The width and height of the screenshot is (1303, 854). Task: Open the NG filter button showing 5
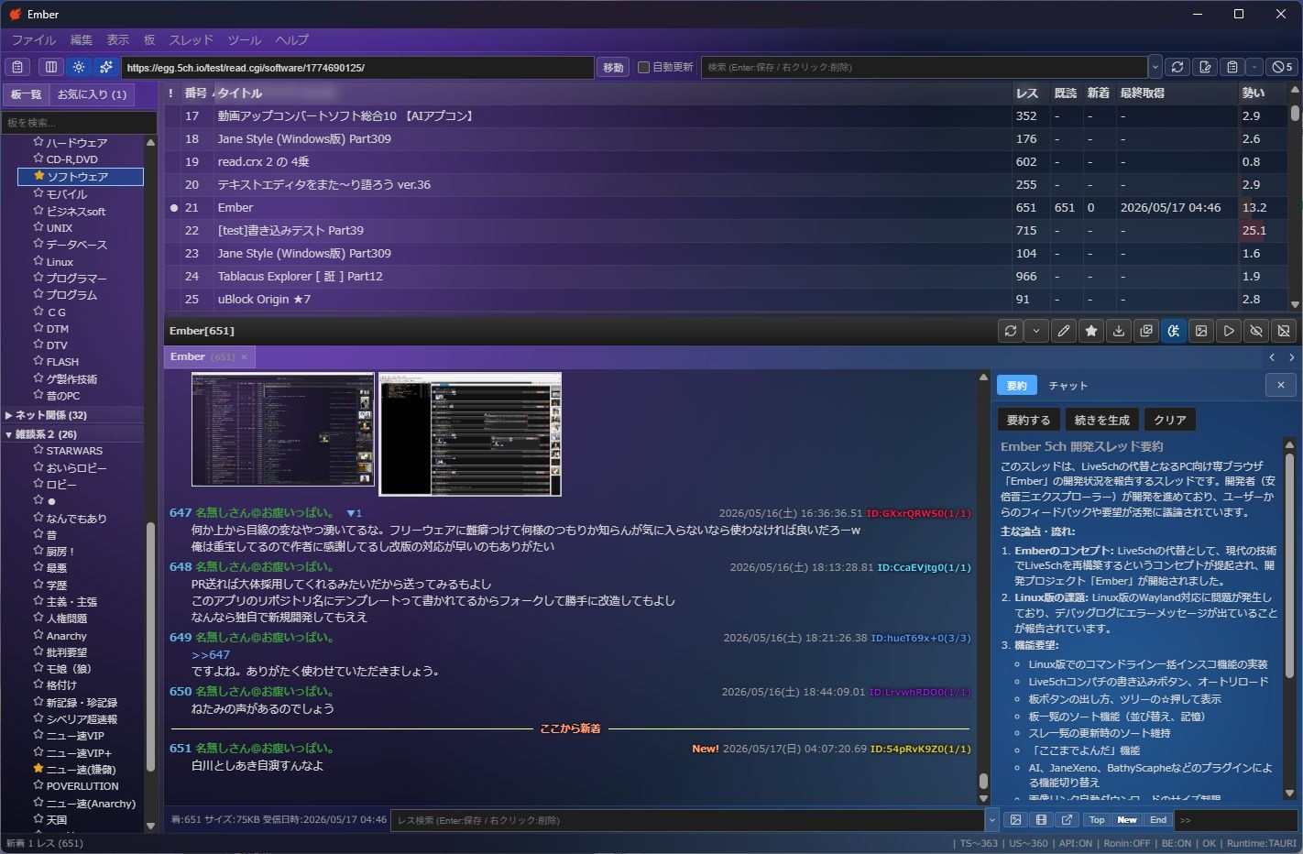coord(1282,67)
